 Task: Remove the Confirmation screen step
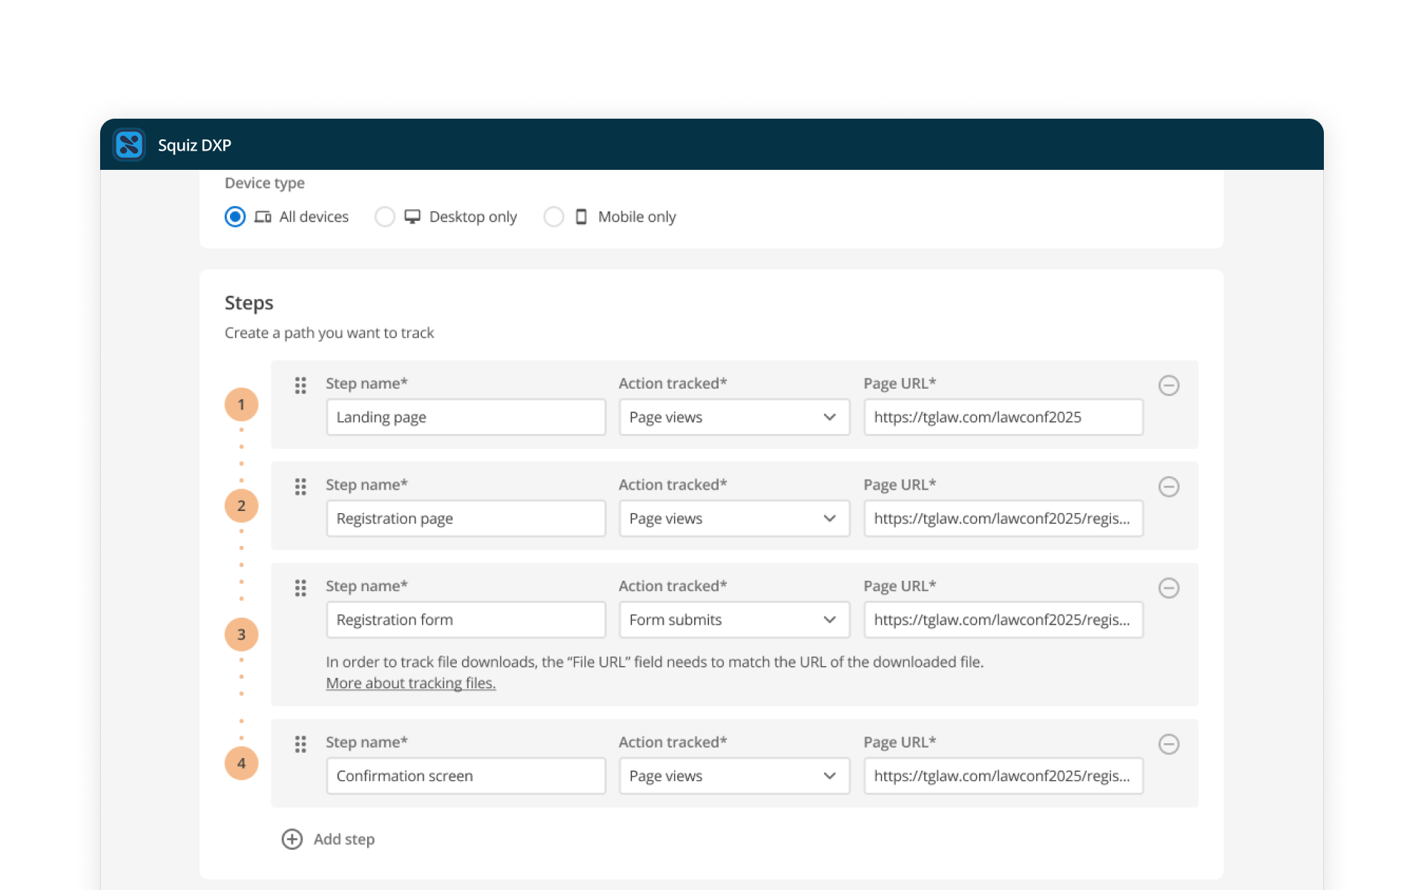point(1169,744)
